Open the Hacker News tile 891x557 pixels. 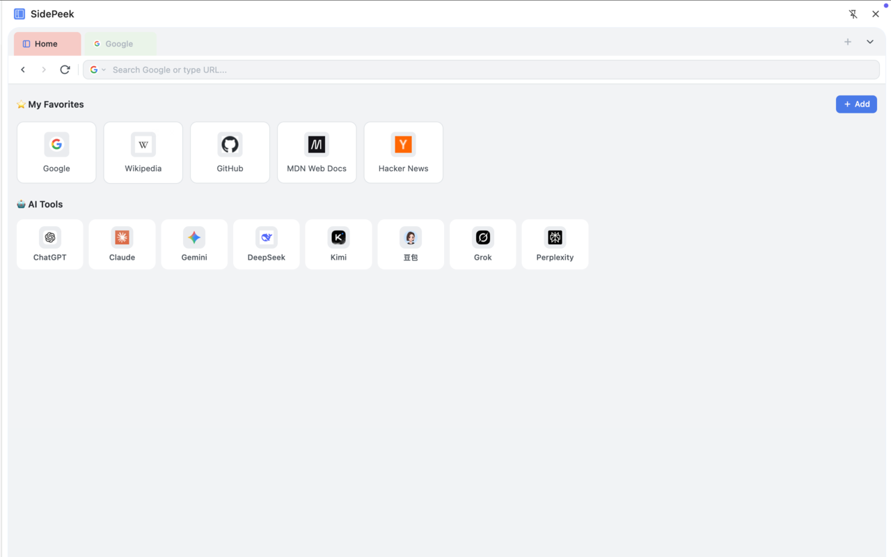coord(404,152)
